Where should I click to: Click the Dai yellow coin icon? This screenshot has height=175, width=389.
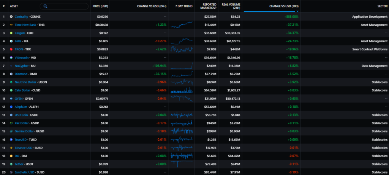click(x=11, y=156)
